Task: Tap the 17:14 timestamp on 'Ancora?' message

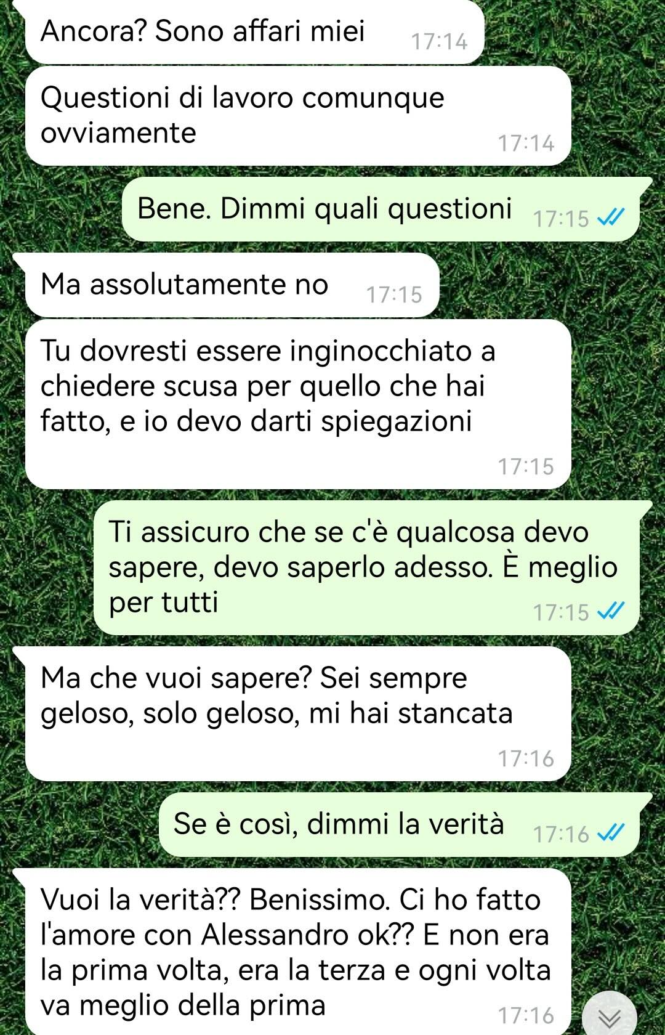Action: (439, 42)
